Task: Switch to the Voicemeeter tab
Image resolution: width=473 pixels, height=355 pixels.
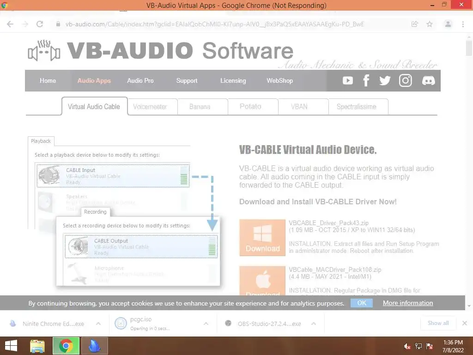Action: [152, 107]
